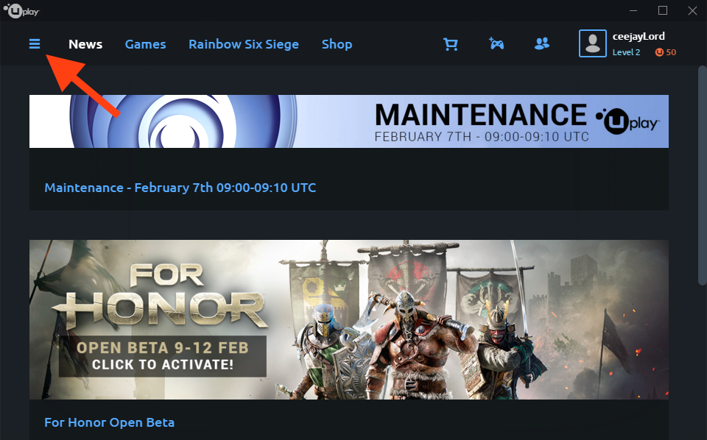Click the Uplay logo in title bar
The width and height of the screenshot is (707, 440).
click(21, 10)
